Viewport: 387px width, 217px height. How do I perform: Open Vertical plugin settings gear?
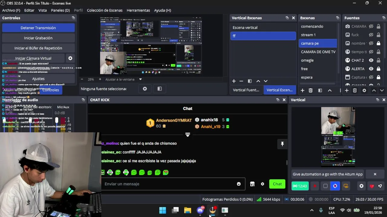tap(362, 186)
